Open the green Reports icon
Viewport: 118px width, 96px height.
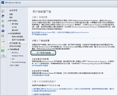coord(3,51)
